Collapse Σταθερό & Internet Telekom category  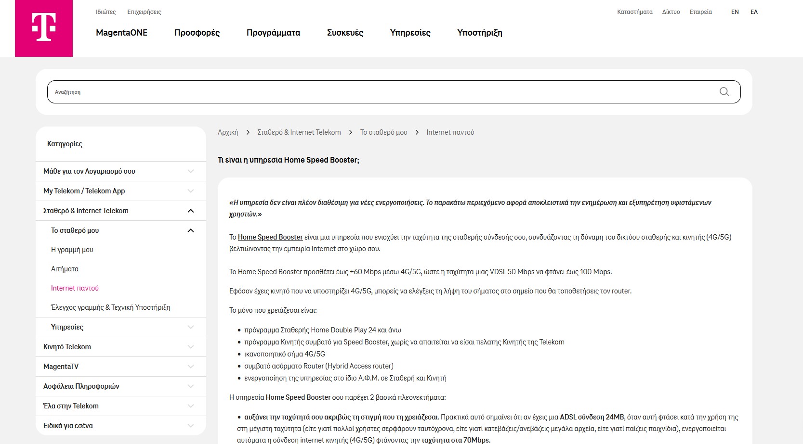[121, 211]
